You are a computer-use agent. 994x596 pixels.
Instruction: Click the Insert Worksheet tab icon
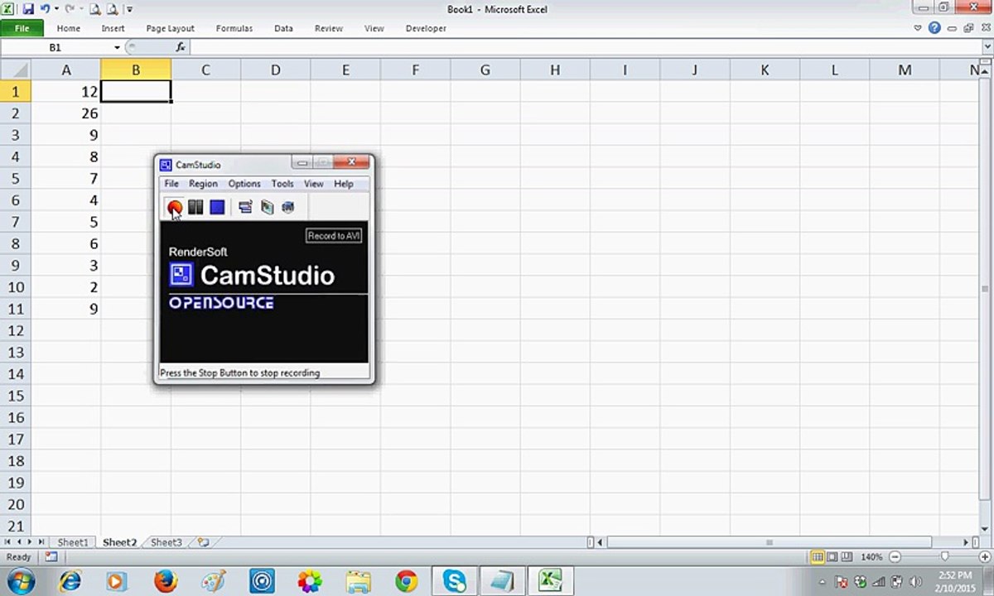click(202, 542)
